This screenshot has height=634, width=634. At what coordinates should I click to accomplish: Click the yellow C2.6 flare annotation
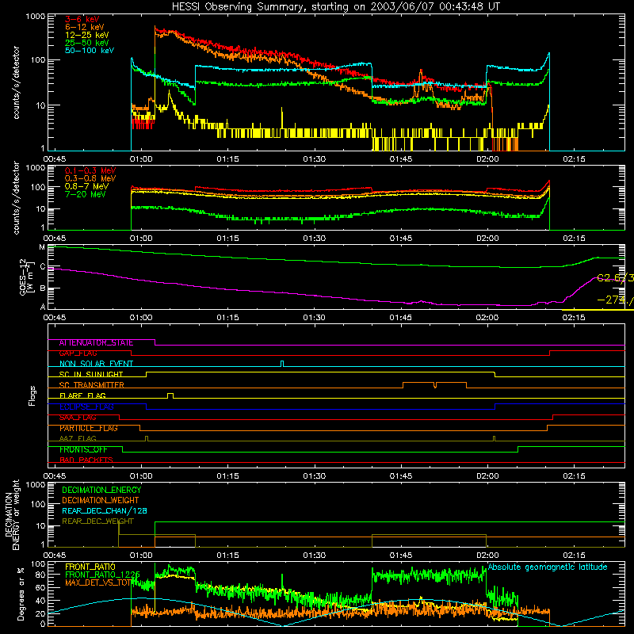615,278
